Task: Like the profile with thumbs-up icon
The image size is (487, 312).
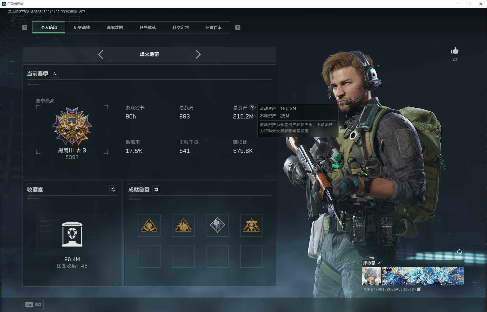Action: (x=455, y=51)
